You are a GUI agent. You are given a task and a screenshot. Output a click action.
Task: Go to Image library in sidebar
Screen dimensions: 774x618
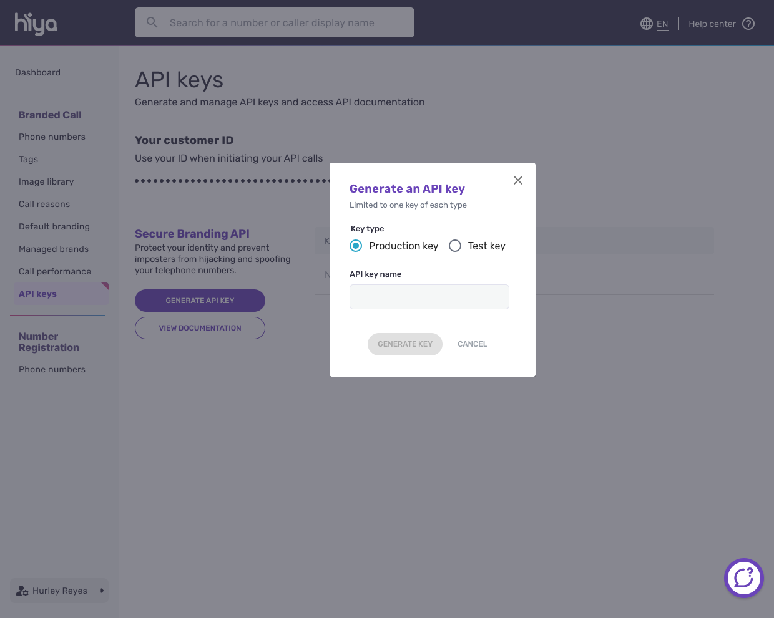coord(46,181)
